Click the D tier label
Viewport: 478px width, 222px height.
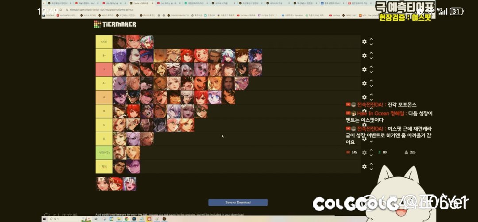(x=104, y=139)
